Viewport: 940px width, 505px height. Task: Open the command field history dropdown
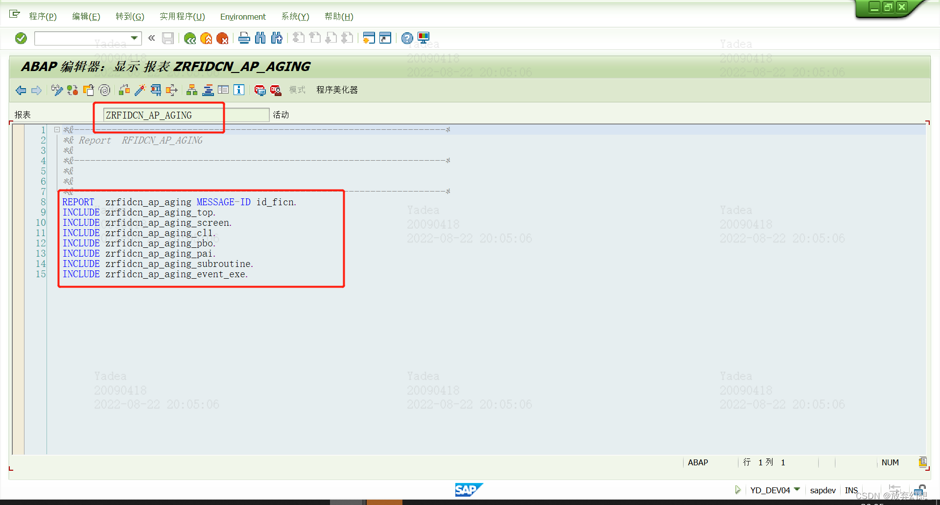tap(134, 38)
